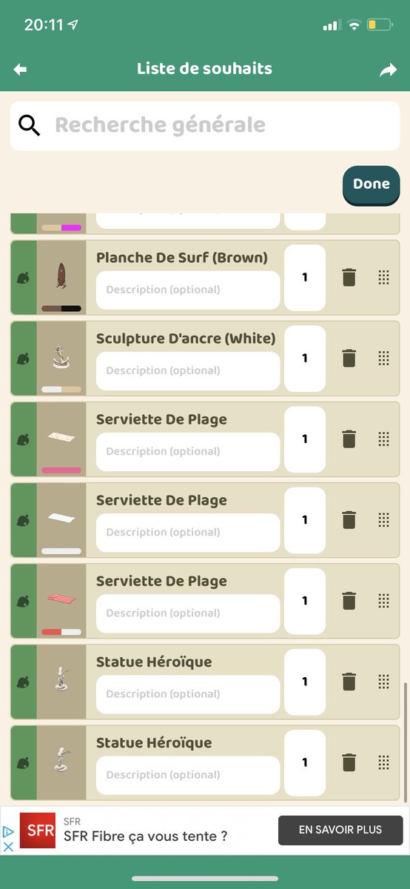Tap the reorder handle for Planche De Surf
The height and width of the screenshot is (889, 410).
pyautogui.click(x=383, y=278)
